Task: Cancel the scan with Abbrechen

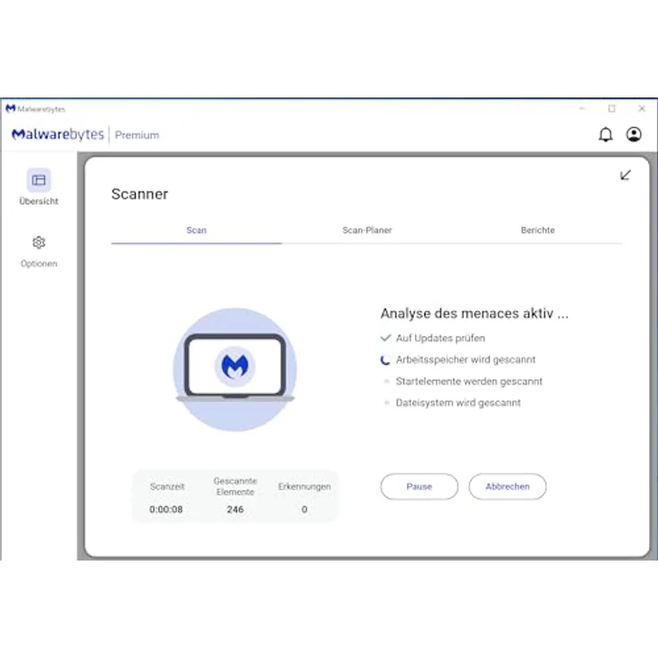Action: point(507,486)
